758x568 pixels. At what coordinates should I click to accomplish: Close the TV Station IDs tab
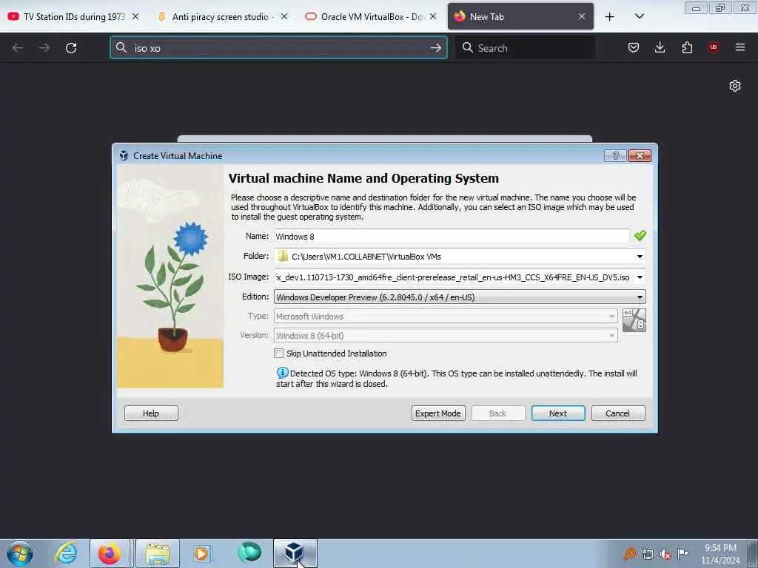(x=135, y=16)
